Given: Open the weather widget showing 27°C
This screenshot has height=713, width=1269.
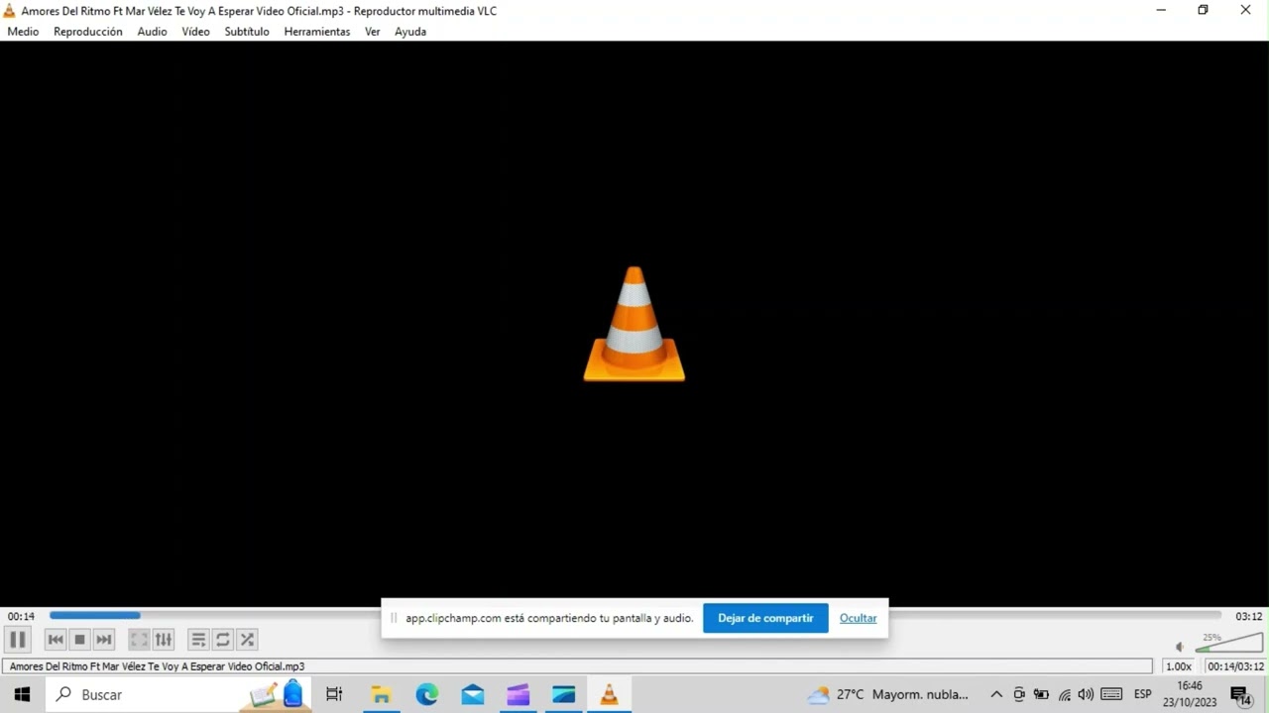Looking at the screenshot, I should click(886, 694).
